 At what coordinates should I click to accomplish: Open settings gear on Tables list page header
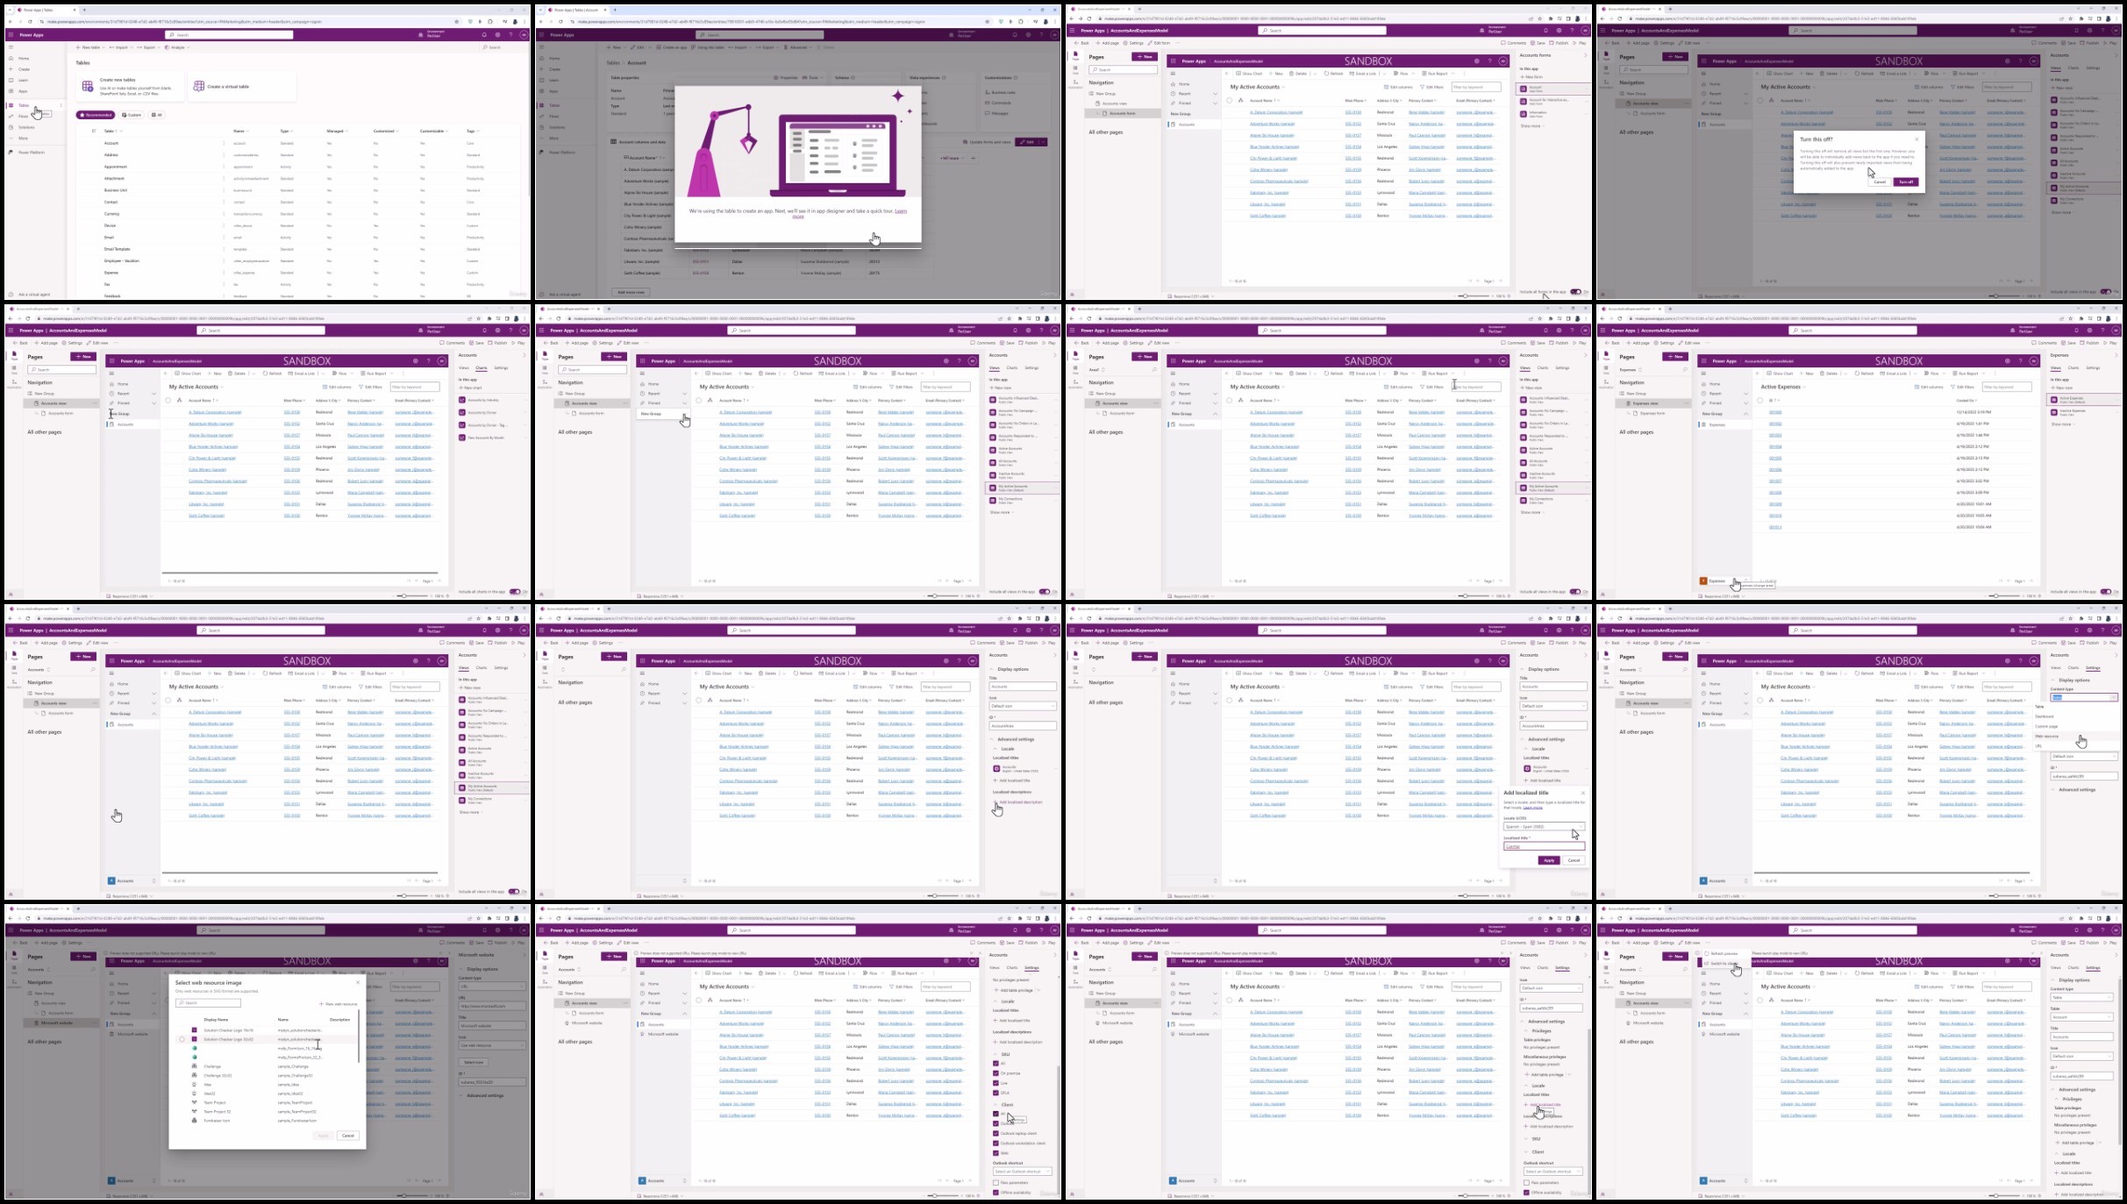[x=497, y=35]
